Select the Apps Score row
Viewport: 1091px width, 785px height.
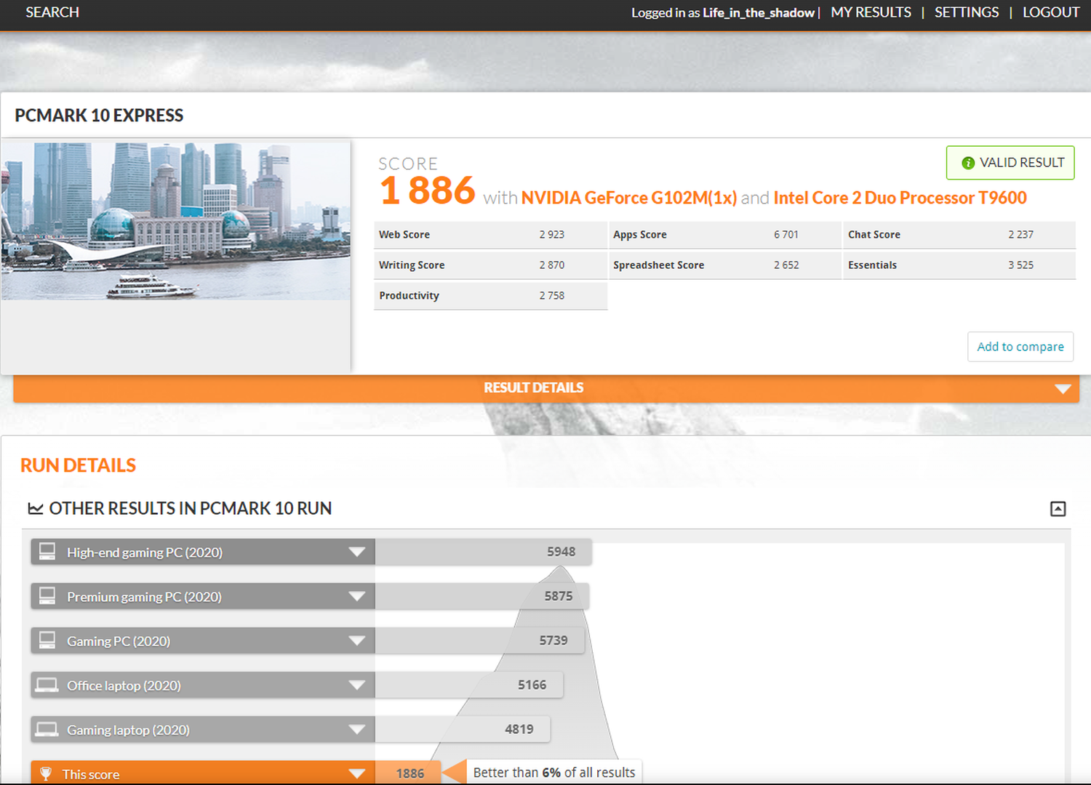point(724,235)
